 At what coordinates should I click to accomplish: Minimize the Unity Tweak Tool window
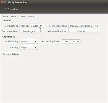tap(5, 2)
